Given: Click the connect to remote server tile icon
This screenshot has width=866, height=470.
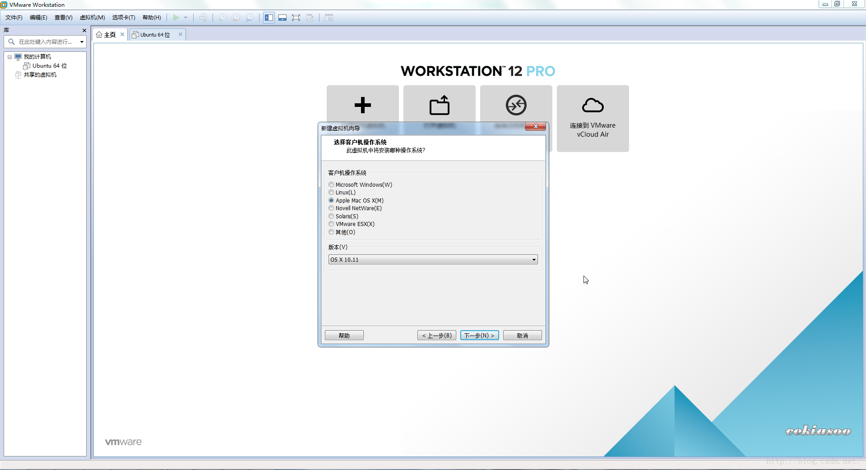Looking at the screenshot, I should tap(516, 105).
